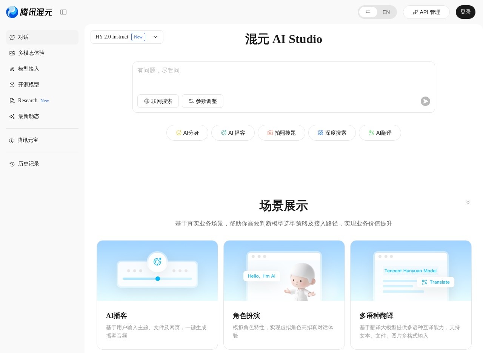Viewport: 483px width, 353px height.
Task: Collapse the 场景展示 section chevron
Action: click(468, 202)
